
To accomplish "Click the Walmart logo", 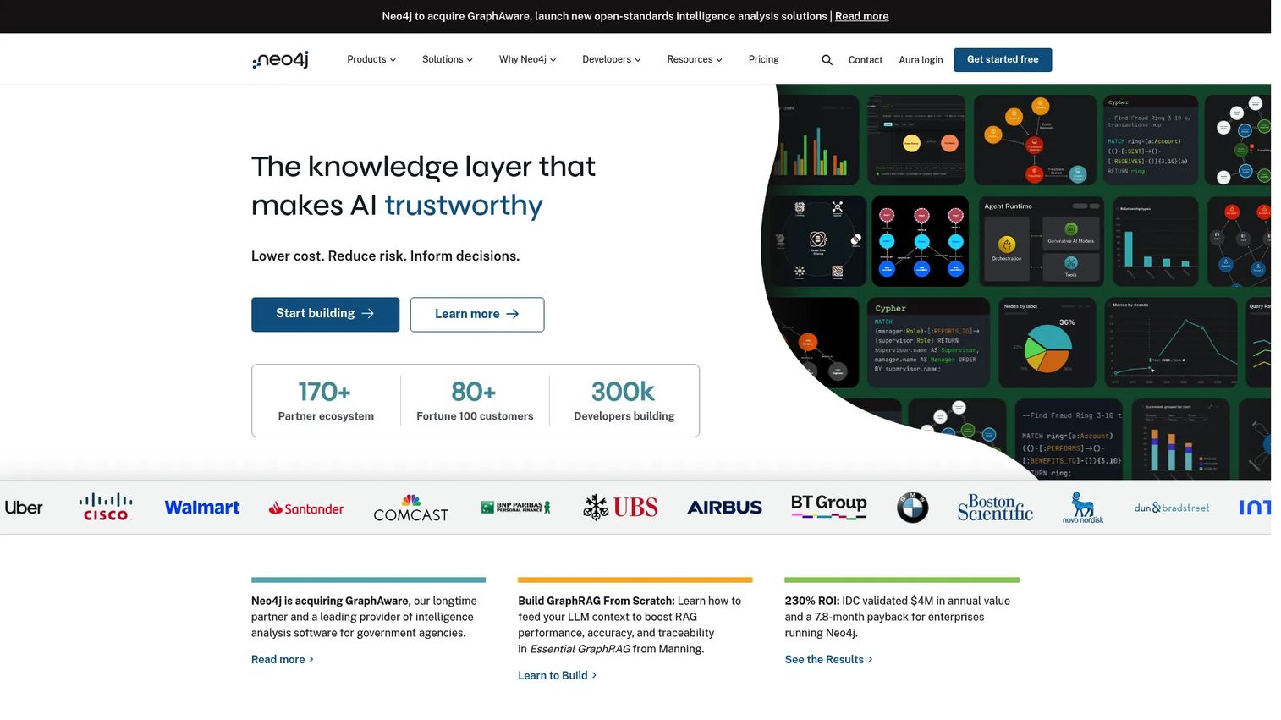I will (x=202, y=508).
